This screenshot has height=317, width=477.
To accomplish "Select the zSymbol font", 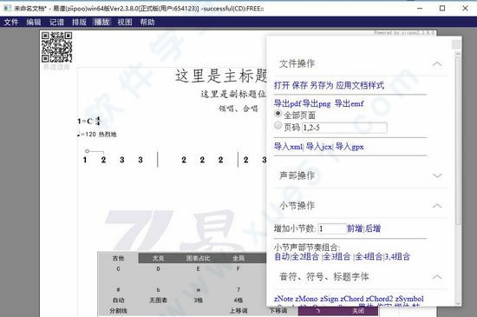I will 409,299.
